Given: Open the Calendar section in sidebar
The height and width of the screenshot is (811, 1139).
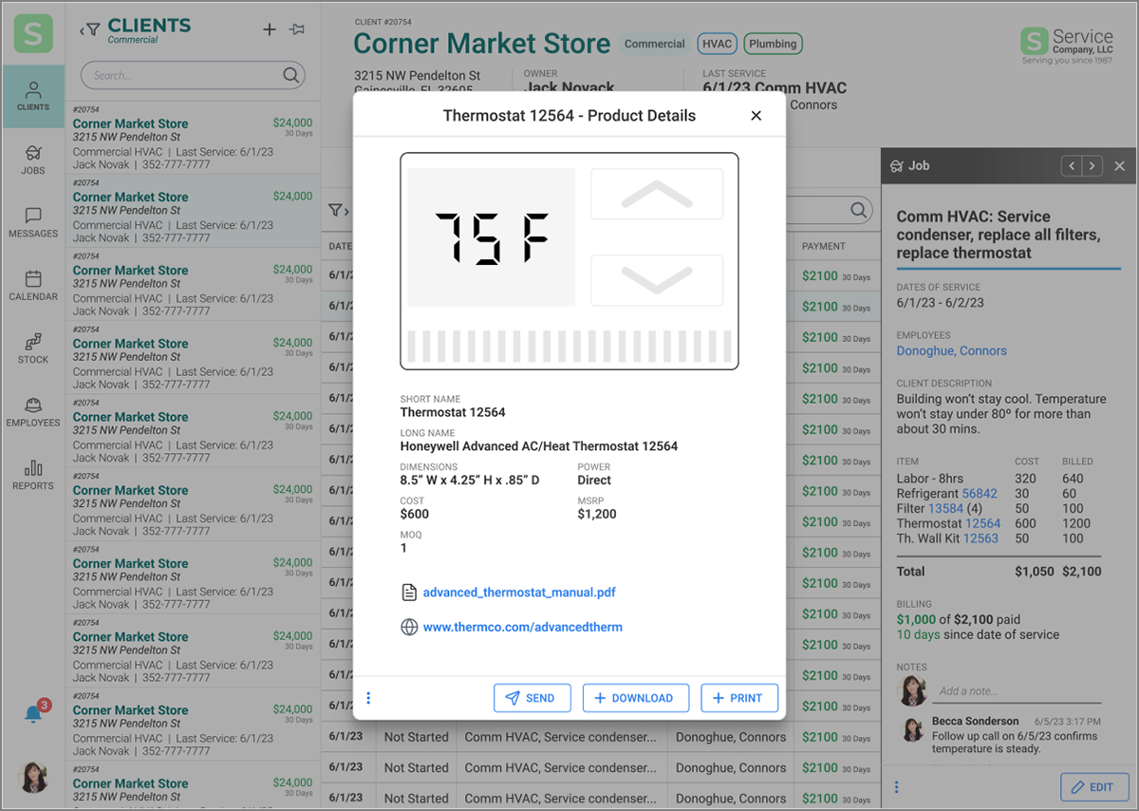Looking at the screenshot, I should tap(33, 285).
